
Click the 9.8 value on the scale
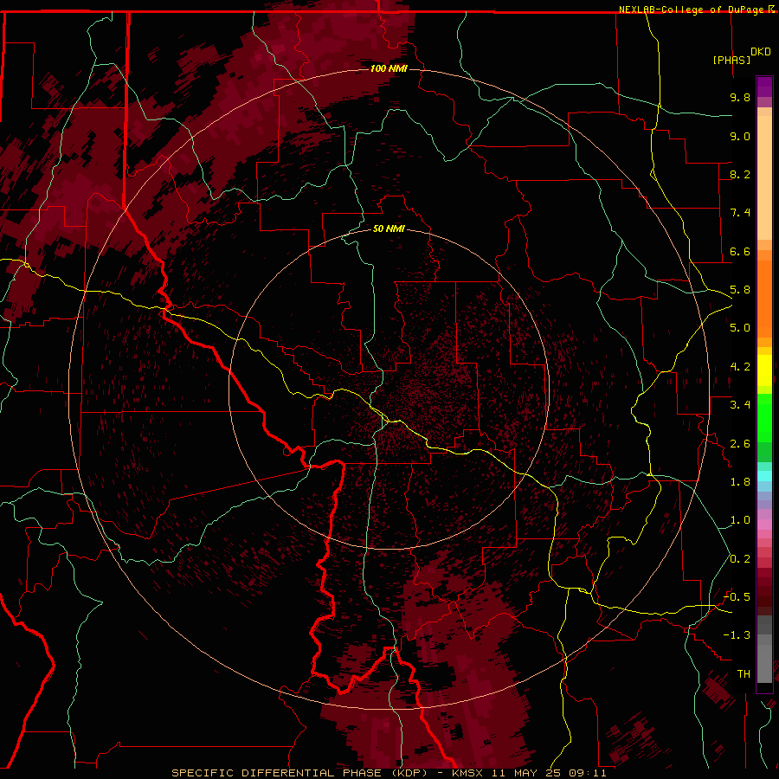pyautogui.click(x=740, y=97)
